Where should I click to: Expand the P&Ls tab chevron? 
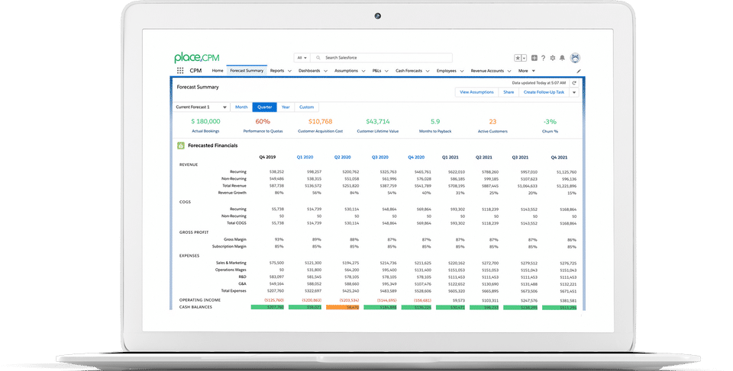386,71
